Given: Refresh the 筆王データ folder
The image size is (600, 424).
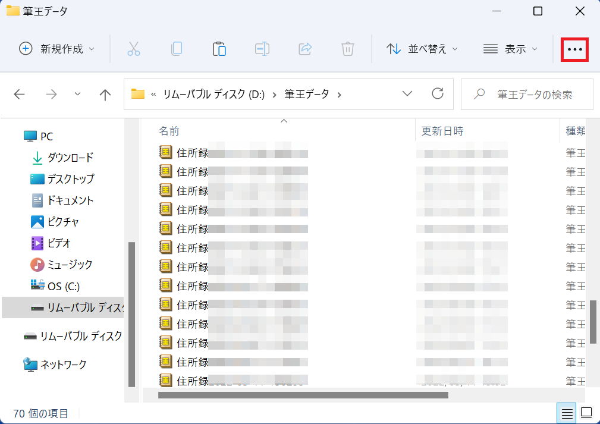Looking at the screenshot, I should (x=438, y=94).
